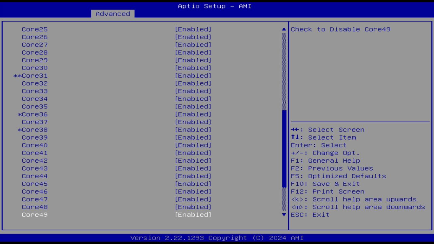This screenshot has height=244, width=434.
Task: Click '<k>: Scroll help area upwards' hint
Action: click(354, 199)
